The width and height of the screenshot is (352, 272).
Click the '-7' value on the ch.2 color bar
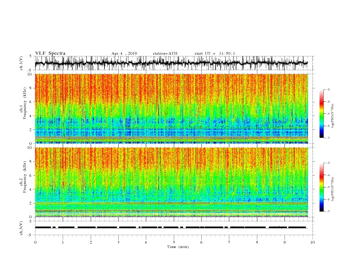(328, 212)
